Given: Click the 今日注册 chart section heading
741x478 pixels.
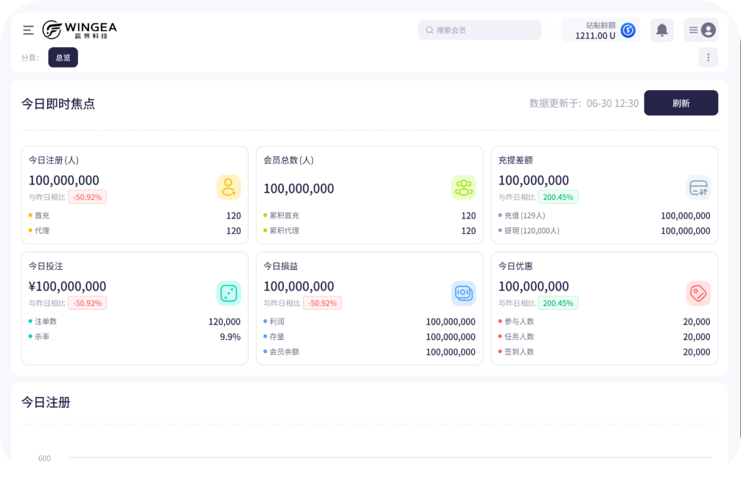Looking at the screenshot, I should 46,403.
